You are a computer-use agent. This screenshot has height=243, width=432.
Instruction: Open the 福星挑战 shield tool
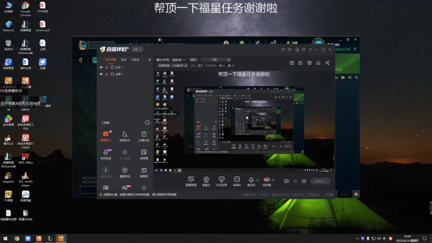[x=125, y=172]
